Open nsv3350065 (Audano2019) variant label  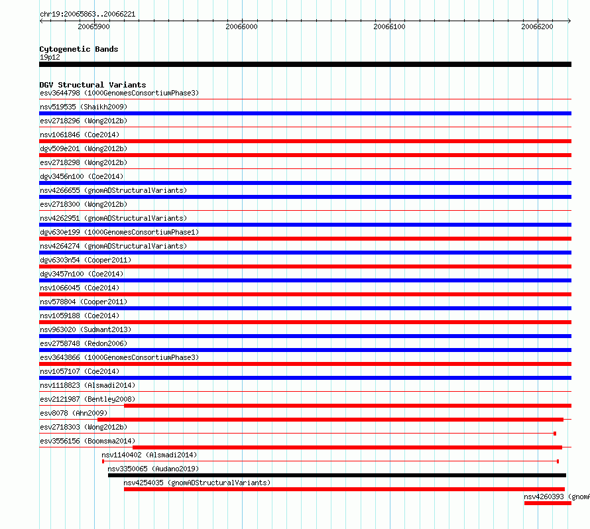tap(153, 469)
